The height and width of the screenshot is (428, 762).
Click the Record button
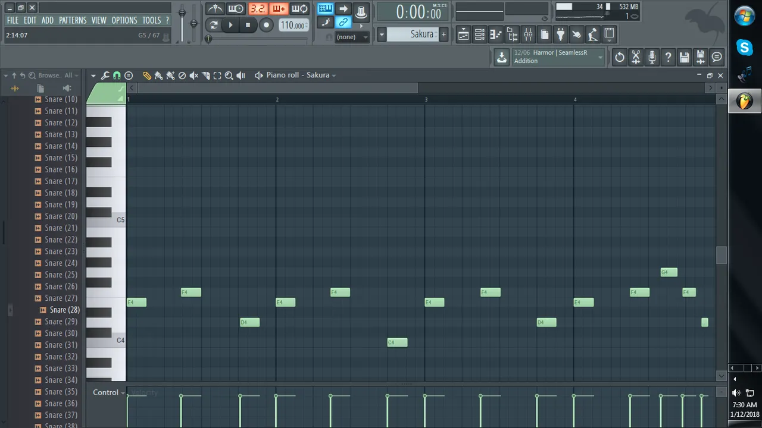[x=266, y=25]
